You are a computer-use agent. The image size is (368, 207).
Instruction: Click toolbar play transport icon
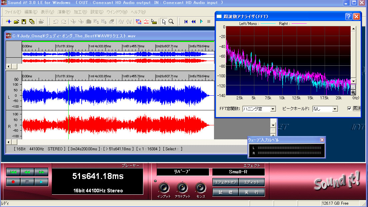pyautogui.click(x=201, y=22)
